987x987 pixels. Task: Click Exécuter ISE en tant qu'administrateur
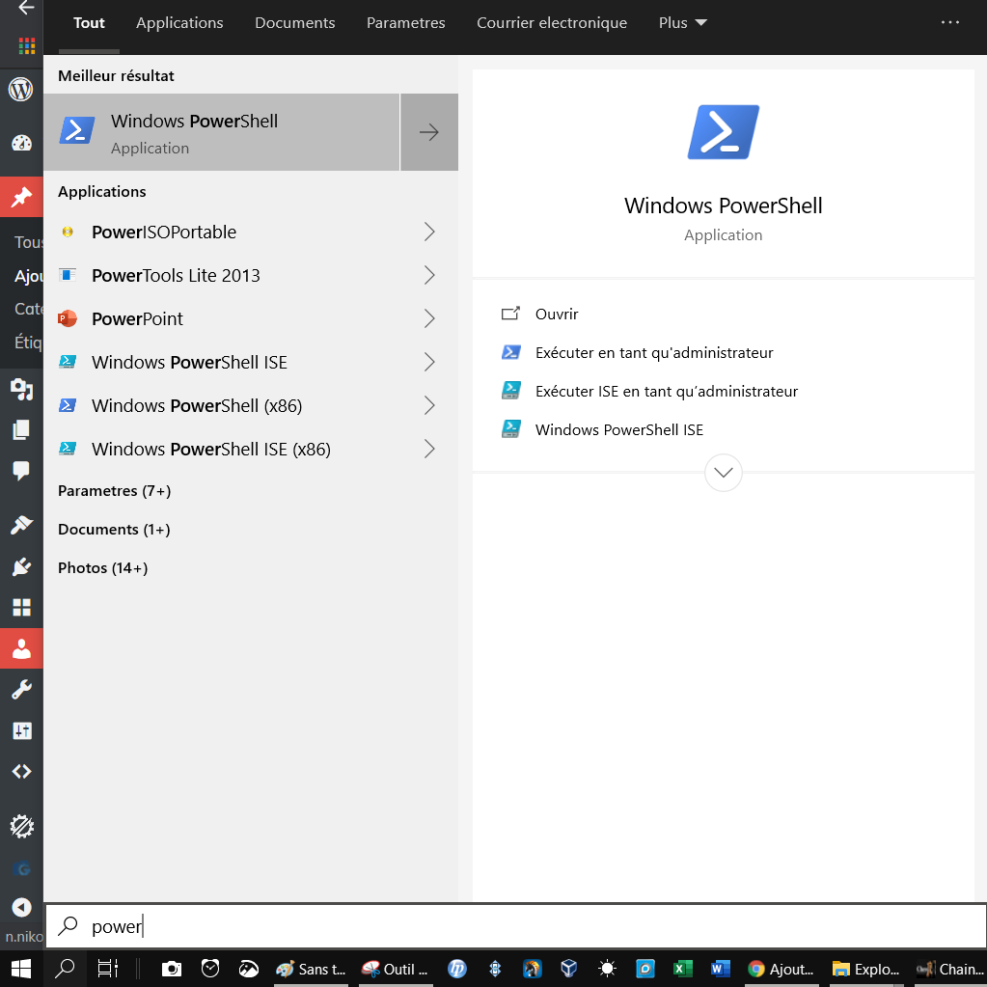click(667, 392)
